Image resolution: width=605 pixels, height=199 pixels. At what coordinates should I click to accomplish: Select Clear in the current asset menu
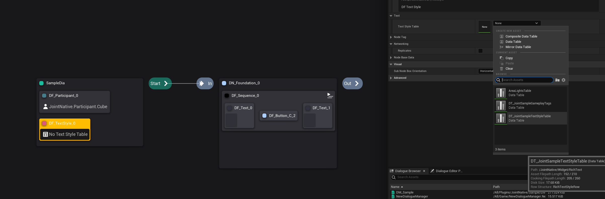point(509,69)
